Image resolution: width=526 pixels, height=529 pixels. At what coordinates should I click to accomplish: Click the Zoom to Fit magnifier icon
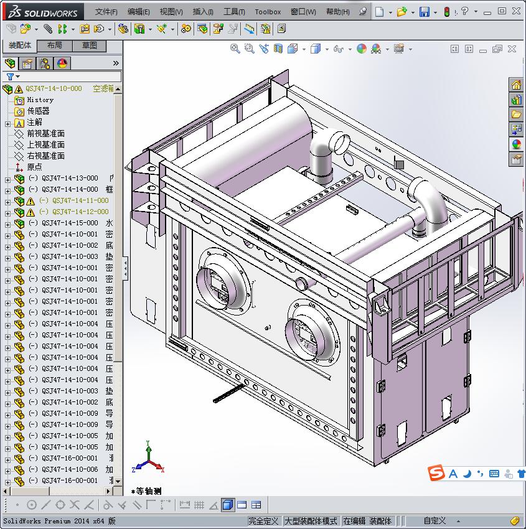[235, 49]
